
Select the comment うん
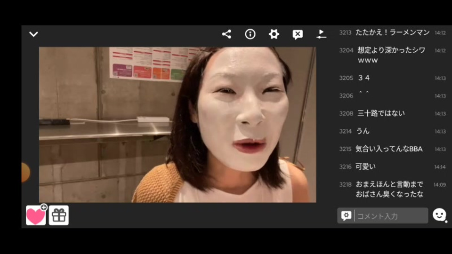363,131
